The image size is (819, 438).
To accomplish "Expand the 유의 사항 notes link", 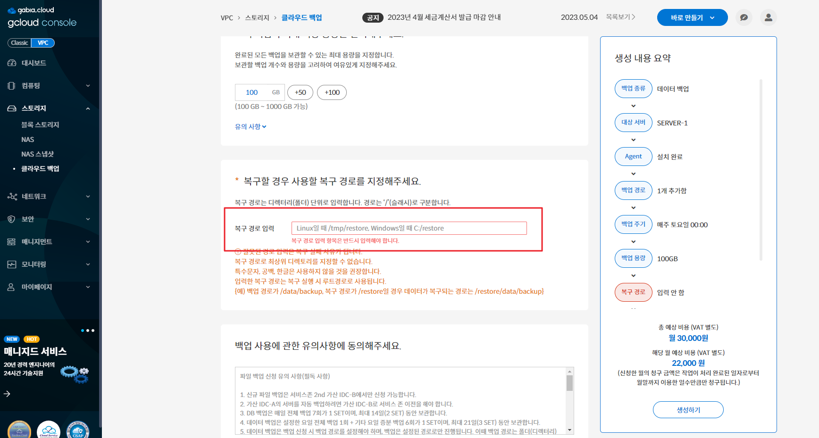I will [x=251, y=126].
